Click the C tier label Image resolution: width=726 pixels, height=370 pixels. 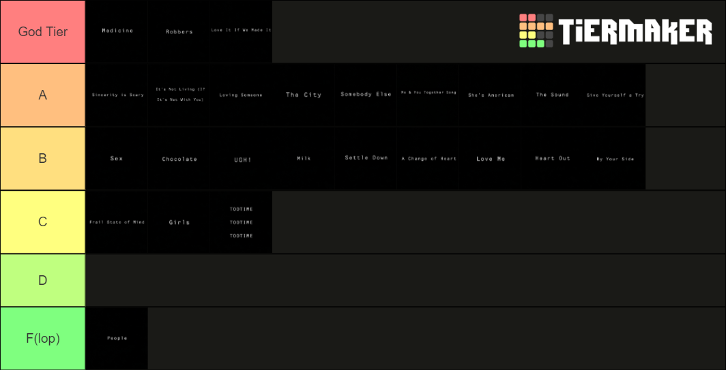42,221
